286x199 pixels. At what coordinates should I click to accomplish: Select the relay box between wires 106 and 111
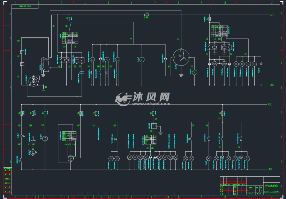coord(64,60)
